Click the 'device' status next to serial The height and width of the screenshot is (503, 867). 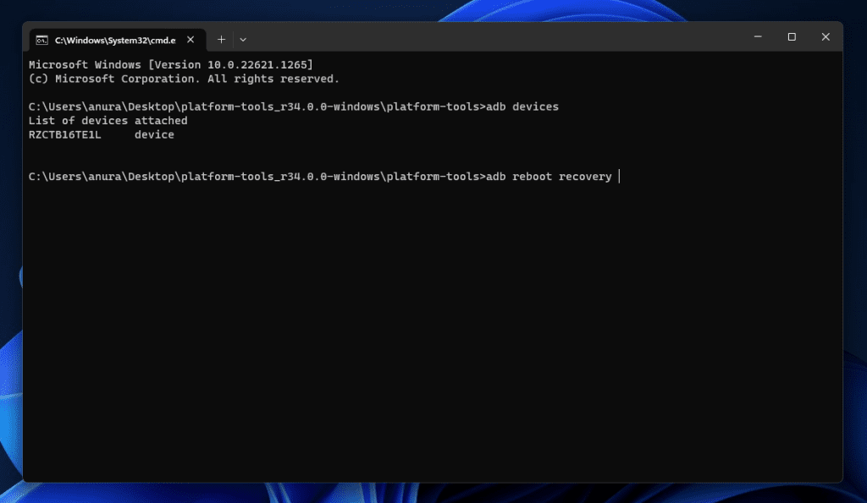154,135
